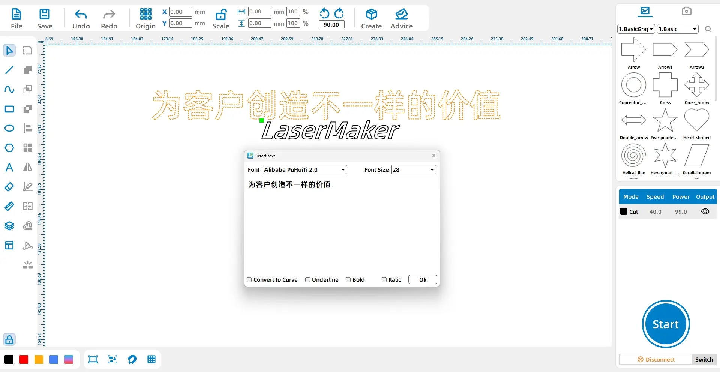Toggle the canvas lock icon
This screenshot has width=720, height=372.
[9, 339]
